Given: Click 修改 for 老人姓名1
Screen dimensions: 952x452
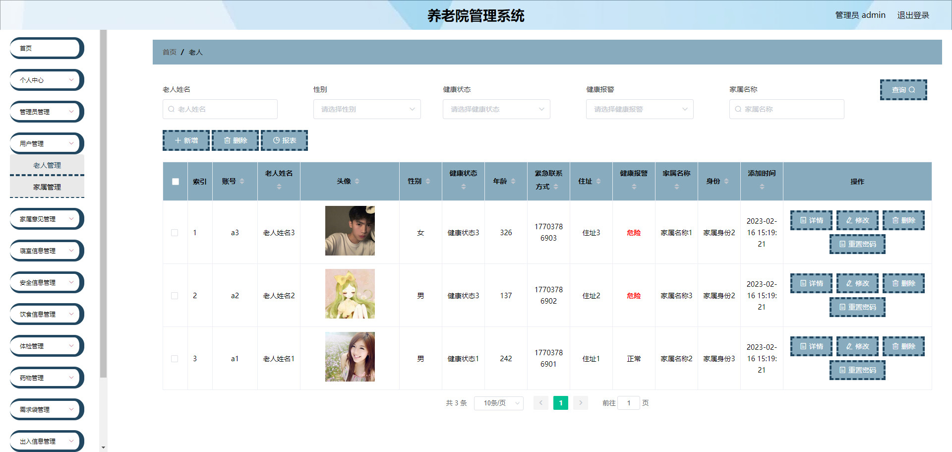Looking at the screenshot, I should [x=857, y=346].
